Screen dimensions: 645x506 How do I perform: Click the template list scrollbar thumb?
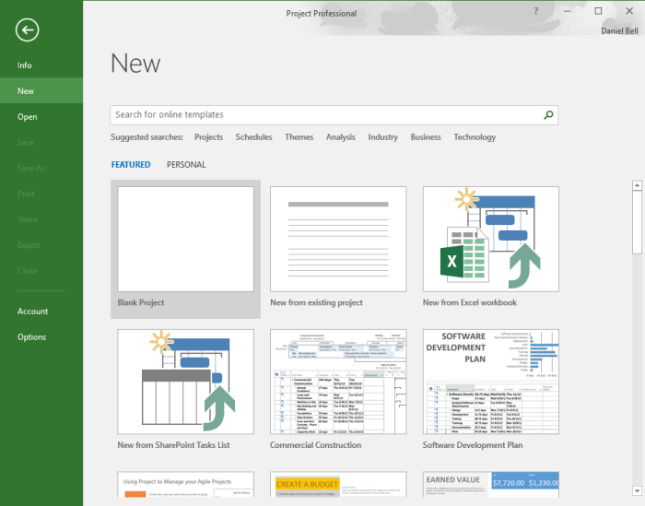tap(637, 222)
